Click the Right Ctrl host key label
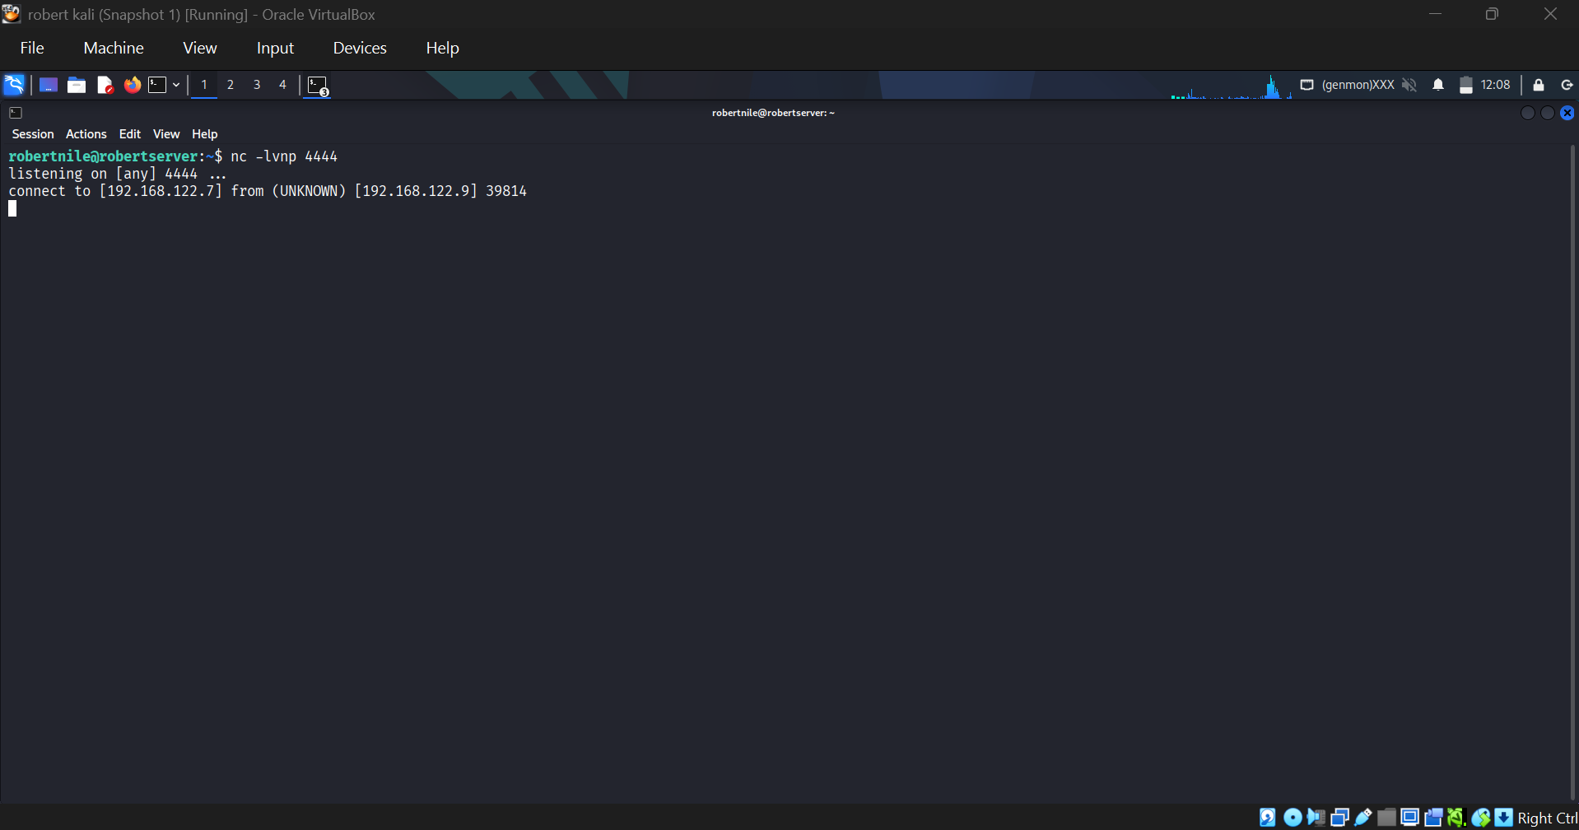This screenshot has height=830, width=1579. [x=1548, y=818]
